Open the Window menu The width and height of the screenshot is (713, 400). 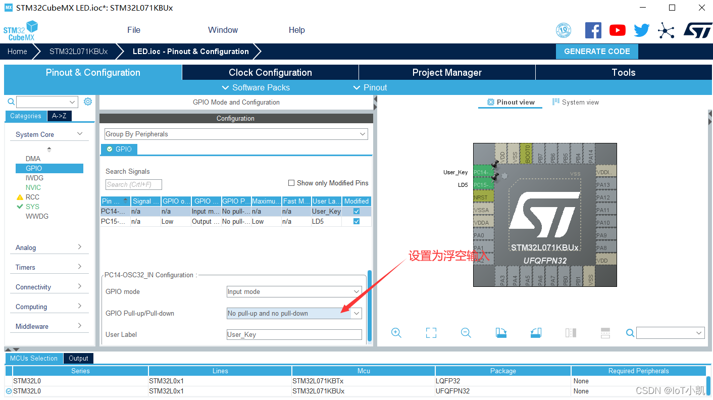click(x=223, y=30)
